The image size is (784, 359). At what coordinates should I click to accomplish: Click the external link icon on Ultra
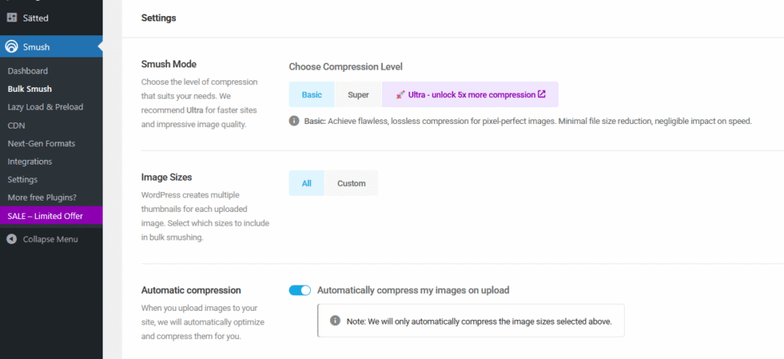[542, 94]
